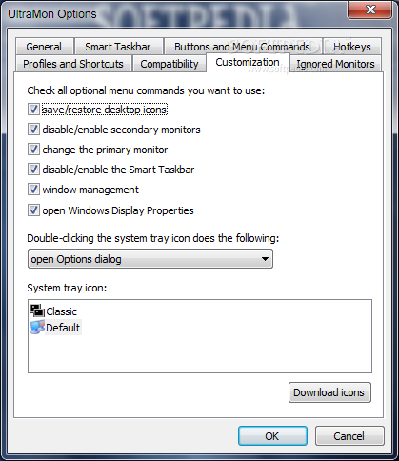Switch to Profiles and Shortcuts tab
This screenshot has height=461, width=399.
[73, 64]
